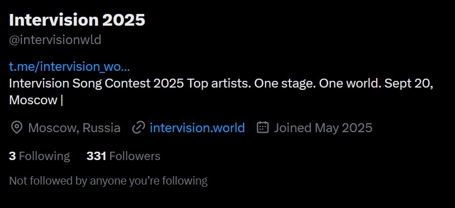The height and width of the screenshot is (208, 455).
Task: View the Followers list label
Action: click(x=135, y=156)
